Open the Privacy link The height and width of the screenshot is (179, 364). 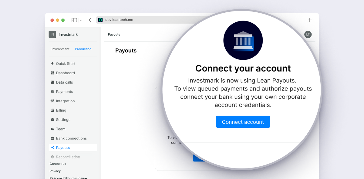(x=55, y=171)
